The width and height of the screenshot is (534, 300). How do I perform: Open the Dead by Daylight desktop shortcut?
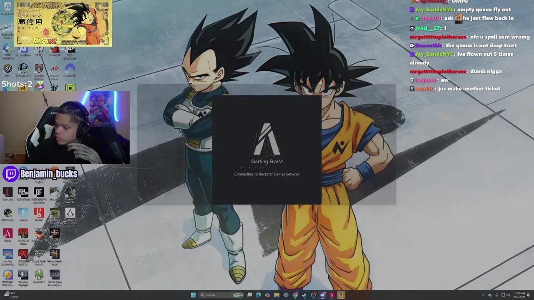23,277
